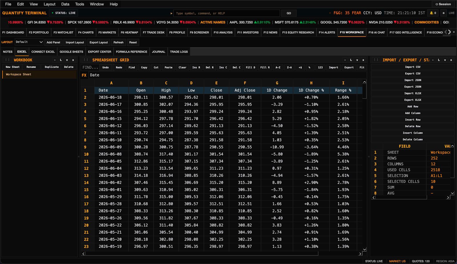
Task: Sort ascending with A-Z button
Action: [278, 67]
